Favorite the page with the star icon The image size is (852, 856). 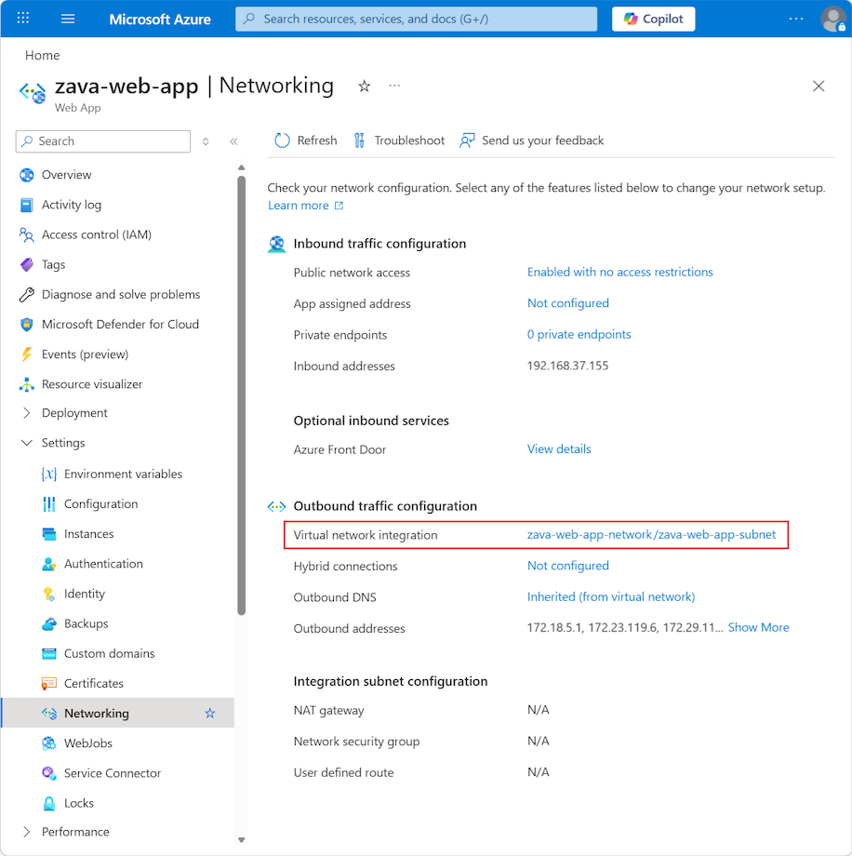click(364, 86)
